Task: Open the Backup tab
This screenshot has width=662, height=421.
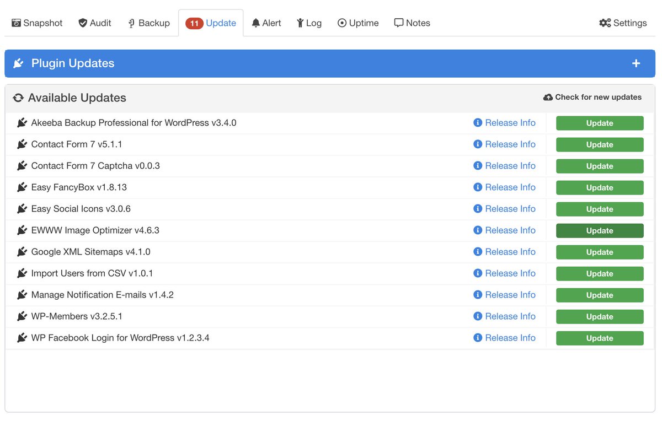Action: [148, 23]
